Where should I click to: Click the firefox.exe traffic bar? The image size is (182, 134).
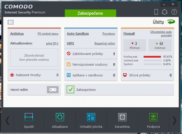(152, 57)
